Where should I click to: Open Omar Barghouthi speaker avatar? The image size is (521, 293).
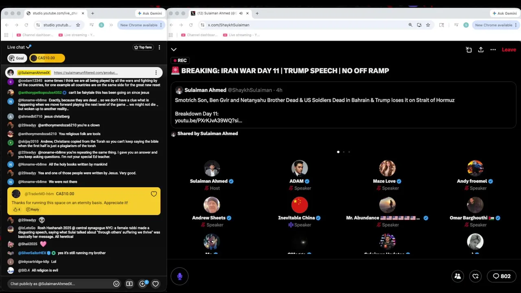(x=475, y=205)
